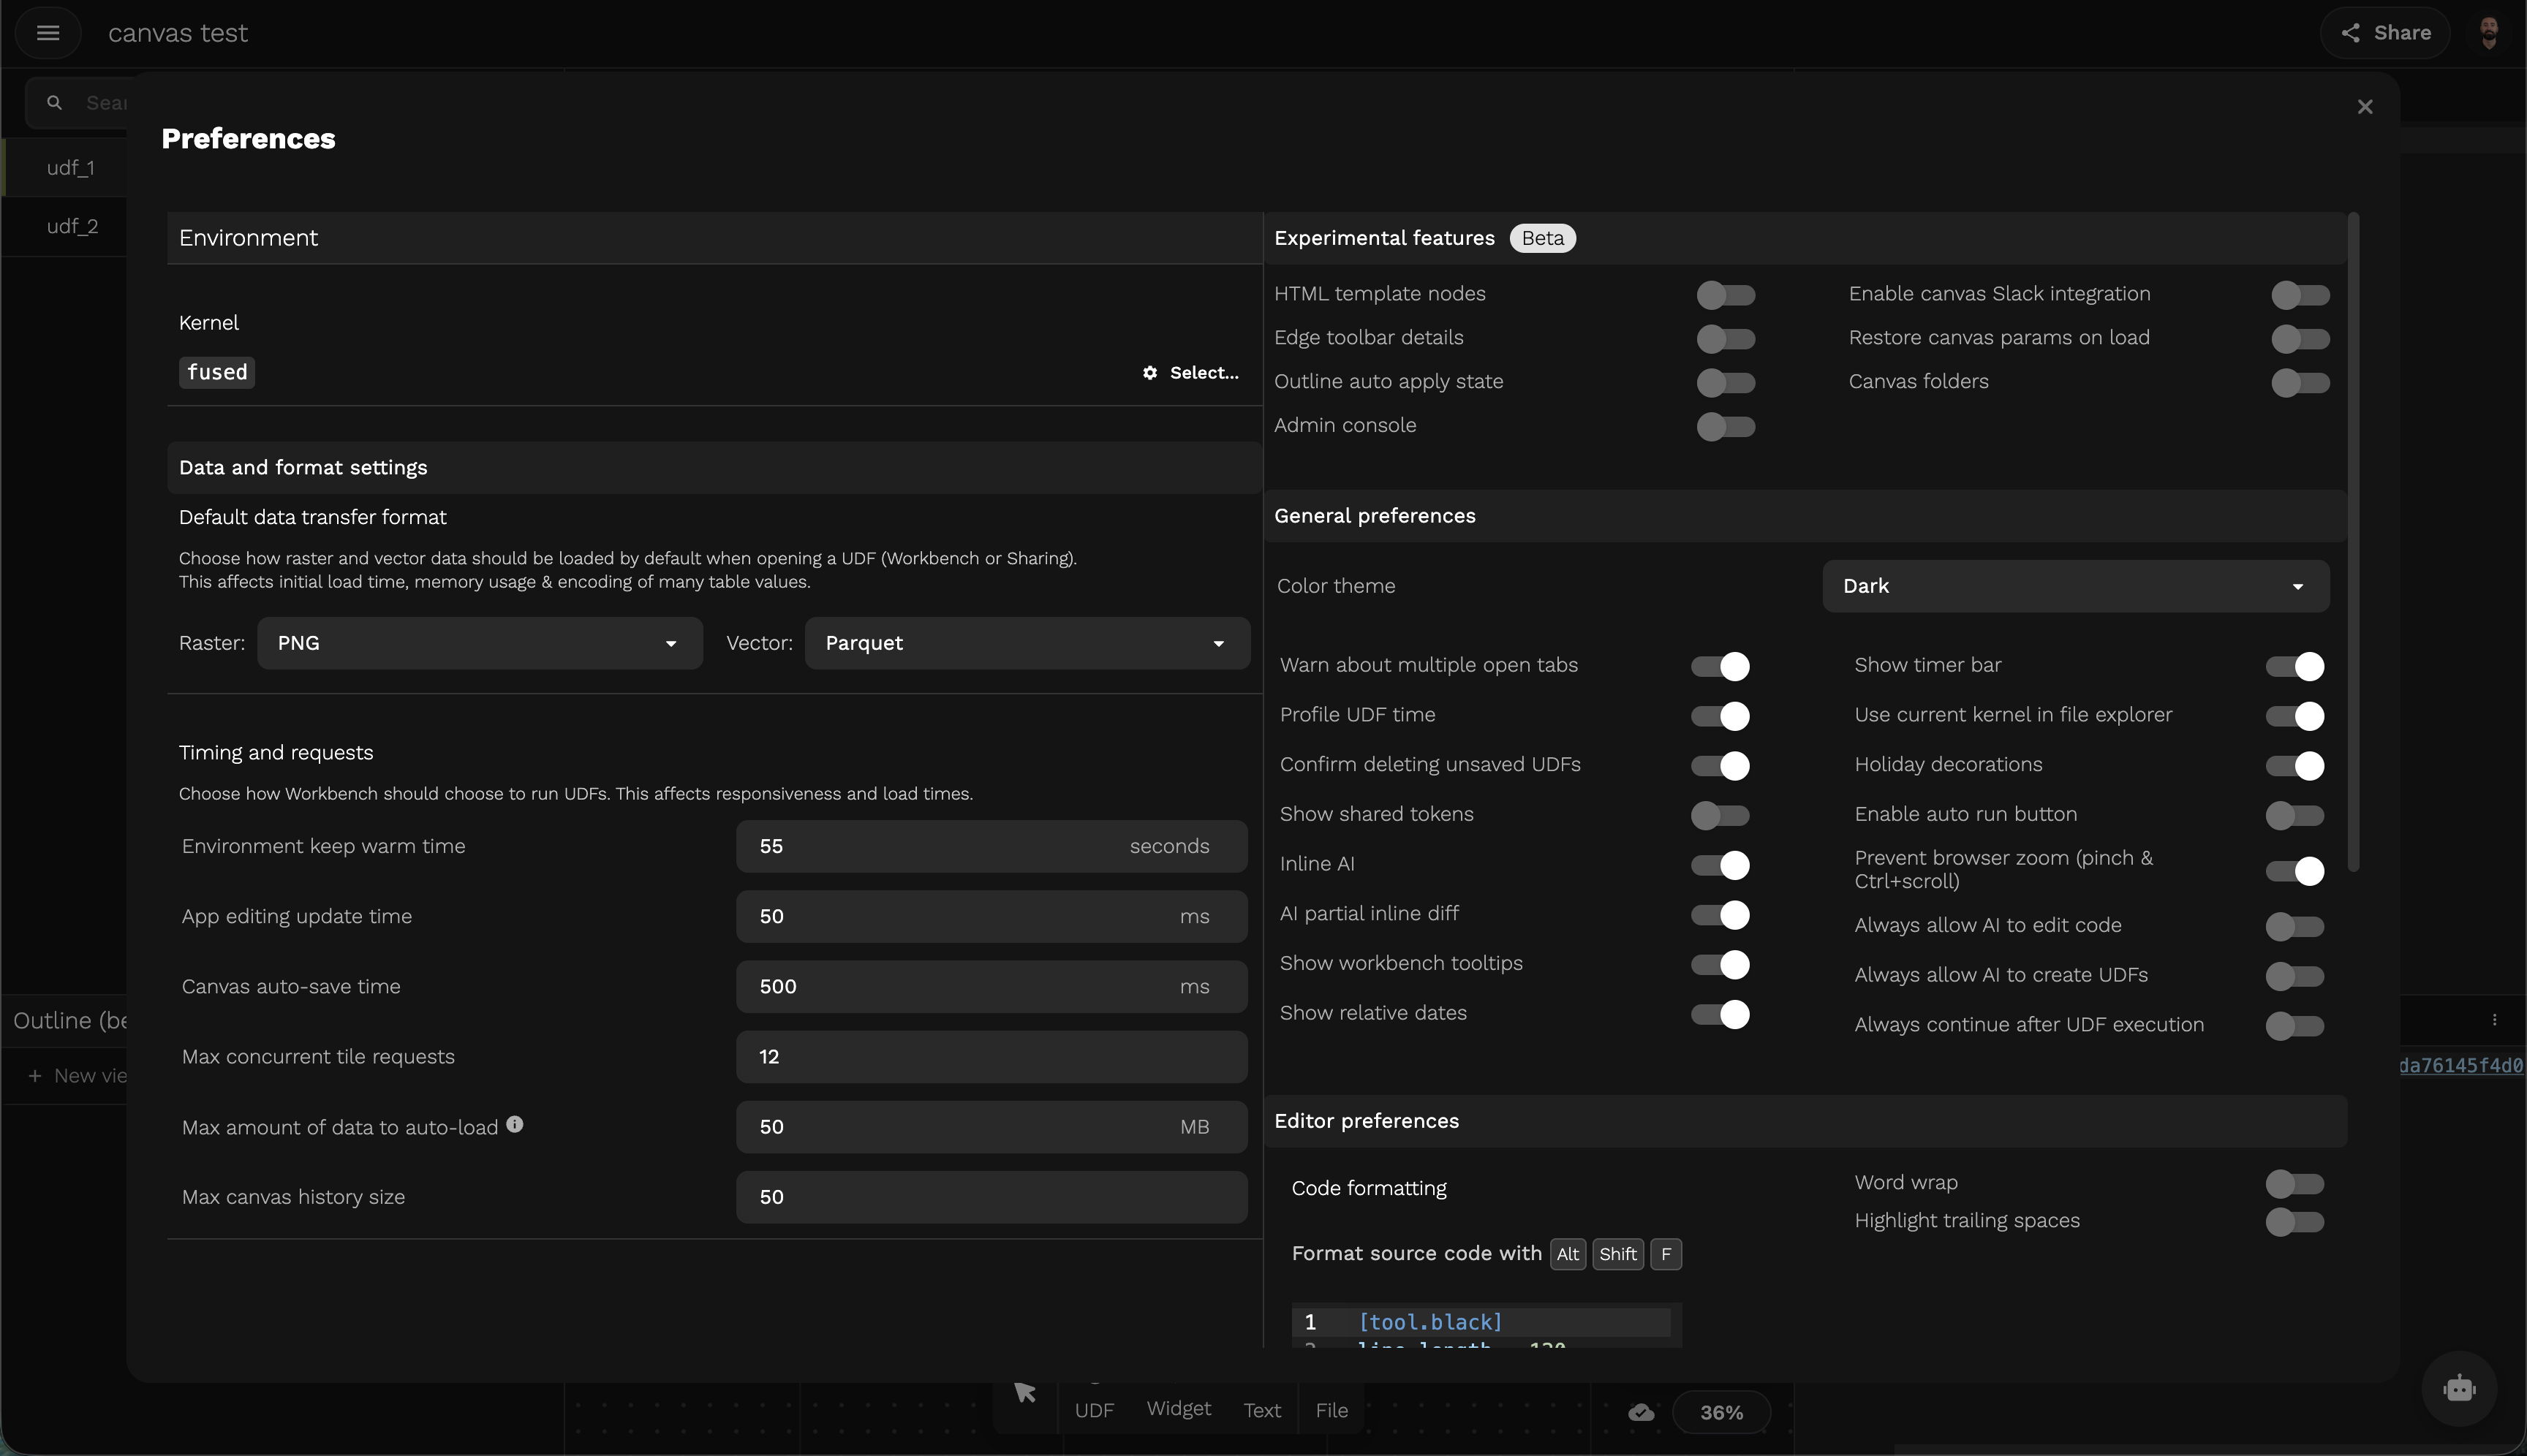Click Max concurrent tile requests field

[991, 1057]
